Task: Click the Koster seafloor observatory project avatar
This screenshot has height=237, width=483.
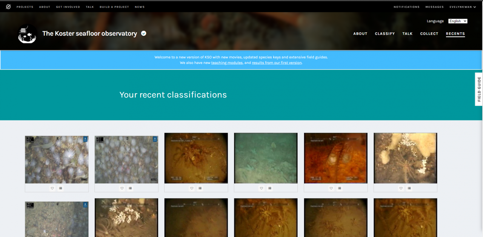Action: click(x=28, y=34)
